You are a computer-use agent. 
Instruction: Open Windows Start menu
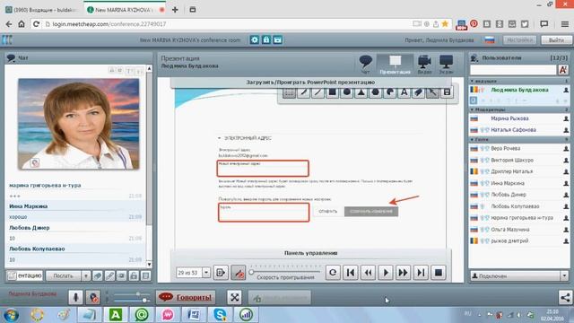point(11,315)
